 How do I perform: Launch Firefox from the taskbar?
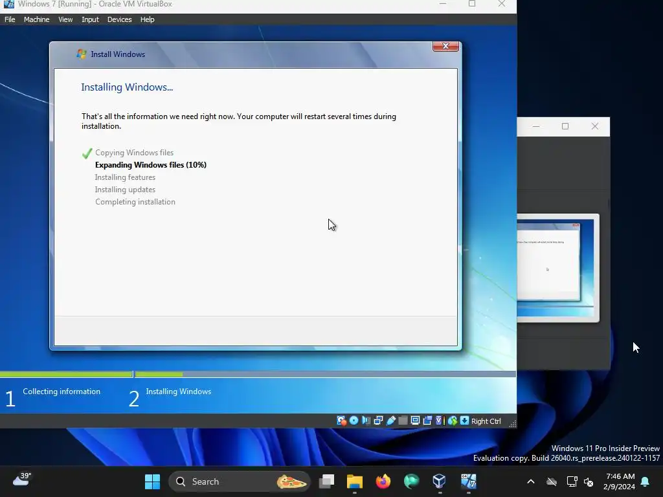(x=383, y=481)
